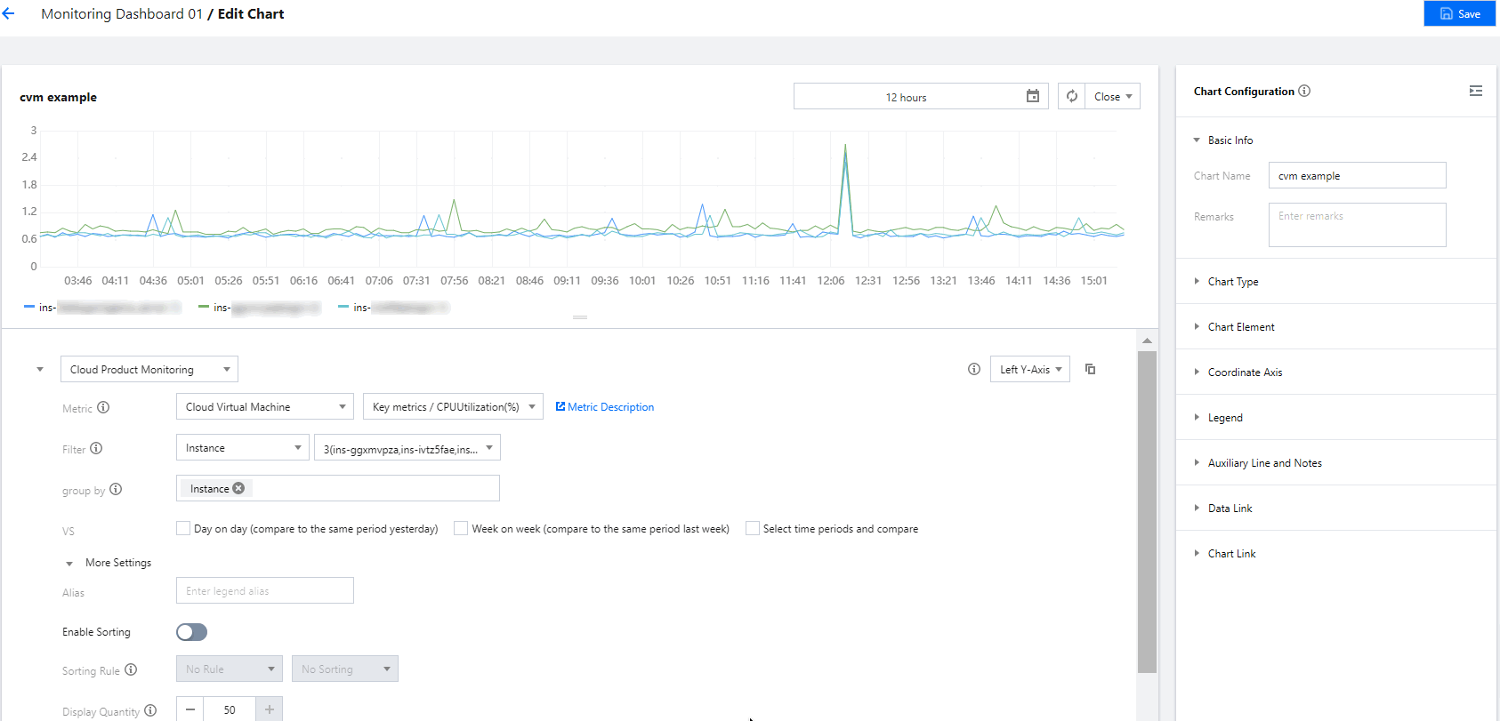Edit the Chart Name field
Screen dimensions: 1500x721
pyautogui.click(x=1357, y=175)
